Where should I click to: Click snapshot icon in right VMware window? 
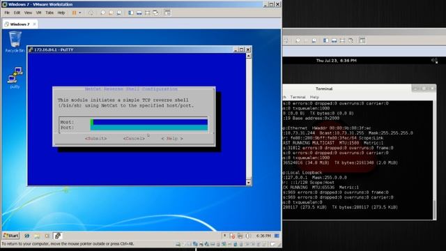pos(298,40)
